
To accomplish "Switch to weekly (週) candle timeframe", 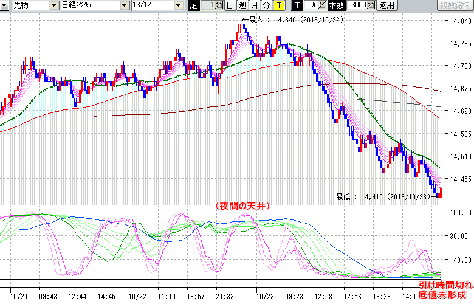I will 242,5.
